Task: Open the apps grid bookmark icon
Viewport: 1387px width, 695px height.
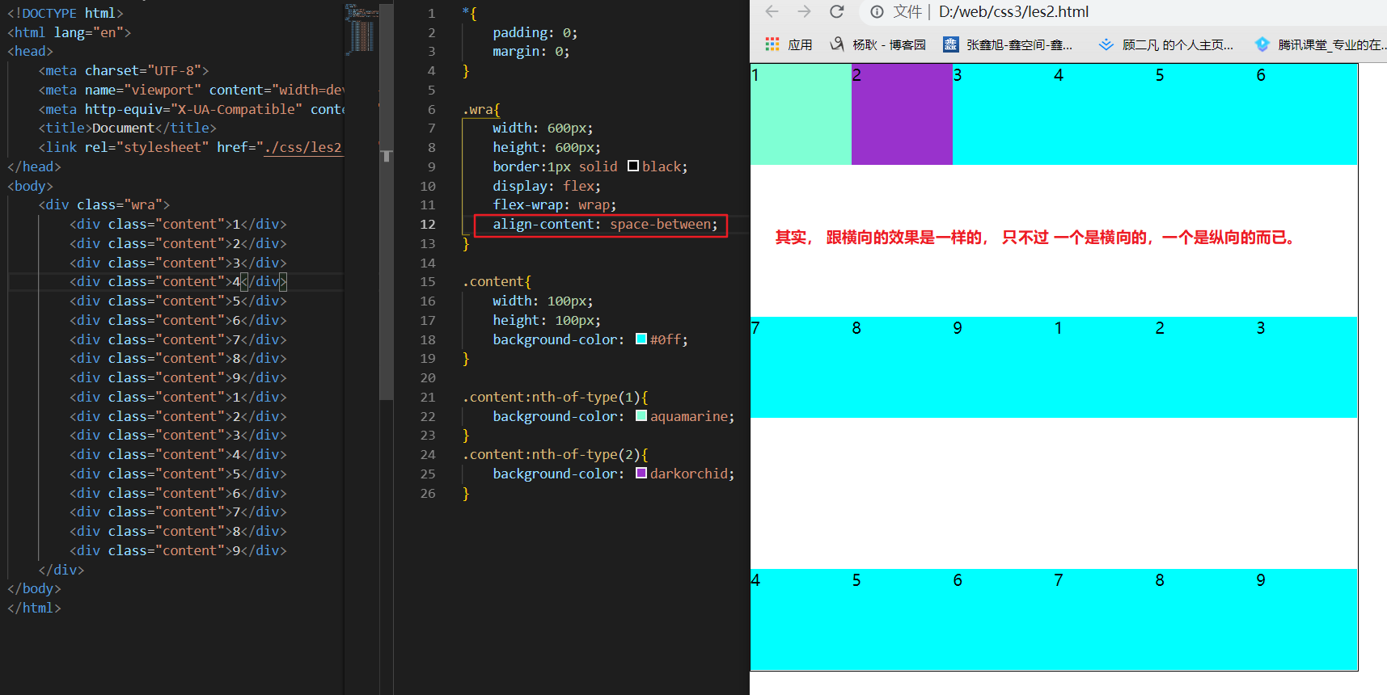Action: [772, 44]
